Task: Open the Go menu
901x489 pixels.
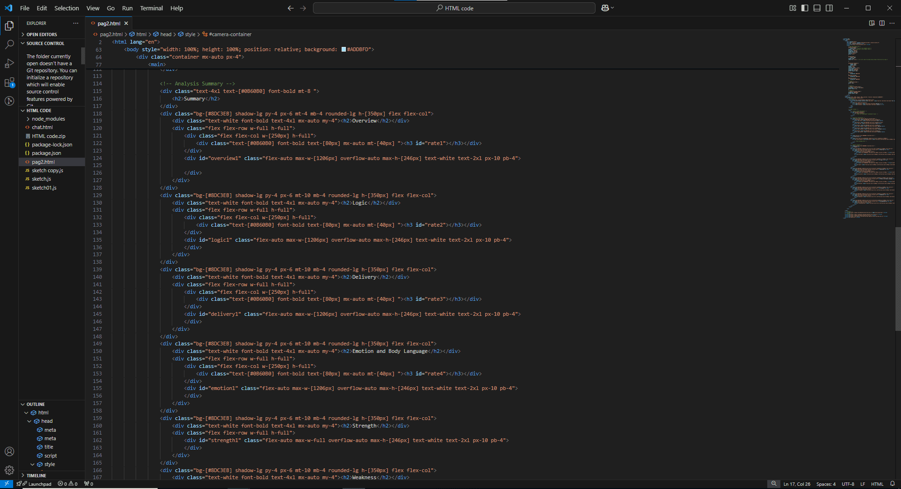Action: (x=111, y=8)
